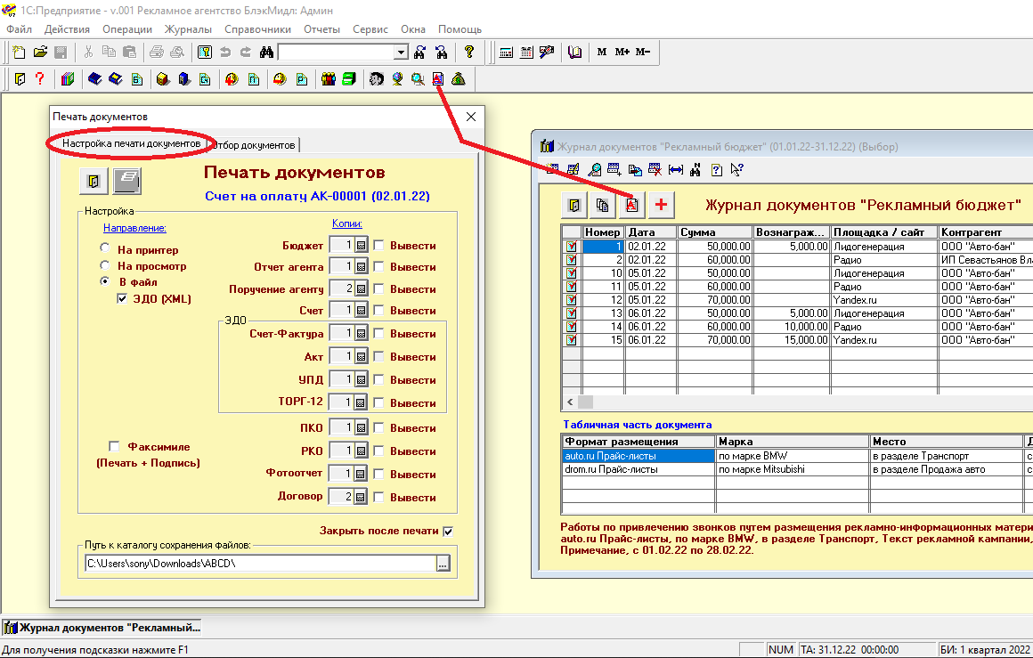Viewport: 1033px width, 658px height.
Task: Click the open folder icon in top toolbar
Action: (40, 52)
